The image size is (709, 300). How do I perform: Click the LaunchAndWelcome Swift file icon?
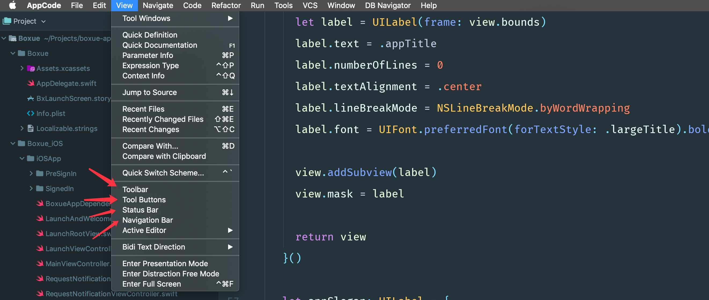click(x=40, y=218)
